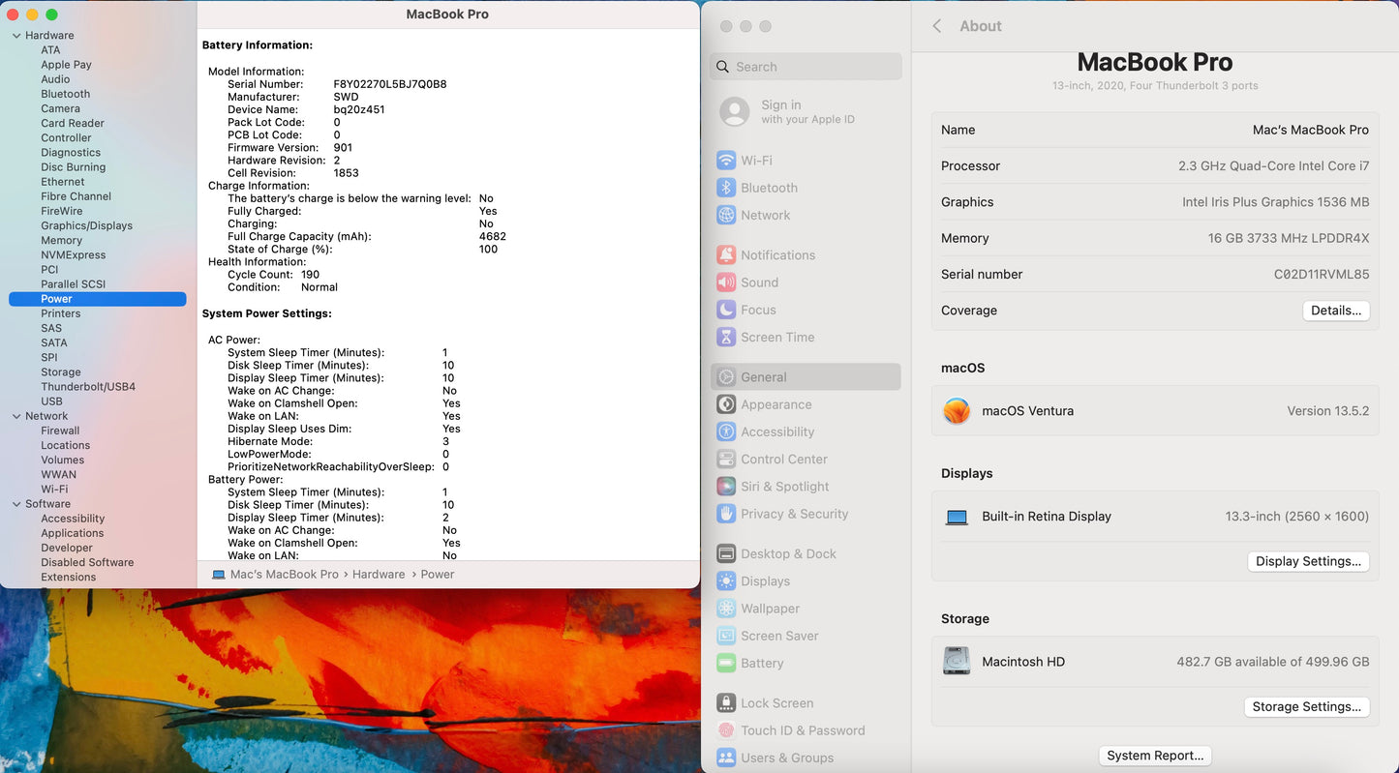Viewport: 1399px width, 773px height.
Task: Click the Screen Time hourglass icon
Action: pos(726,337)
